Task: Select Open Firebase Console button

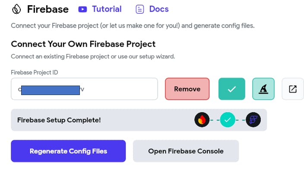Action: pos(186,151)
